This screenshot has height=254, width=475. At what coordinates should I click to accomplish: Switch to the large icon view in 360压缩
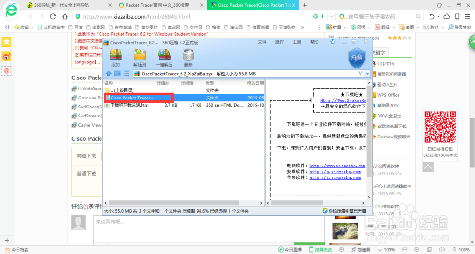click(x=117, y=73)
